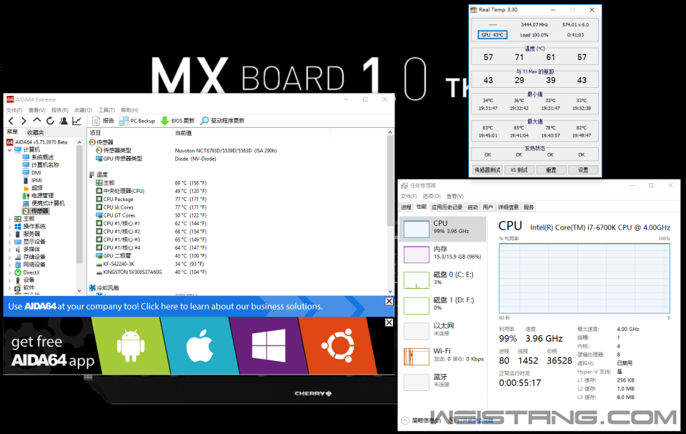Select 电源管理 in AIDA64 tree
The width and height of the screenshot is (686, 434).
pos(39,195)
